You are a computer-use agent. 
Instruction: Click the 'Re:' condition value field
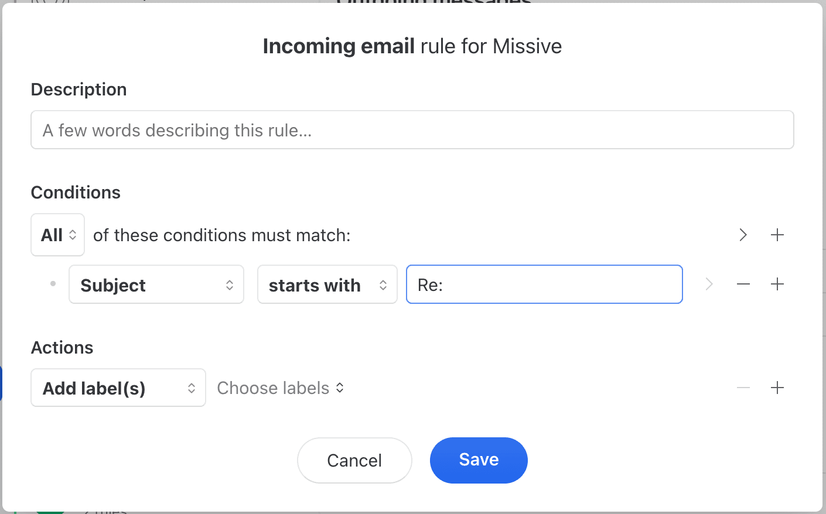pyautogui.click(x=544, y=285)
